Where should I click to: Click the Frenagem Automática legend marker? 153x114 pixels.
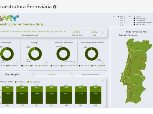(62, 66)
